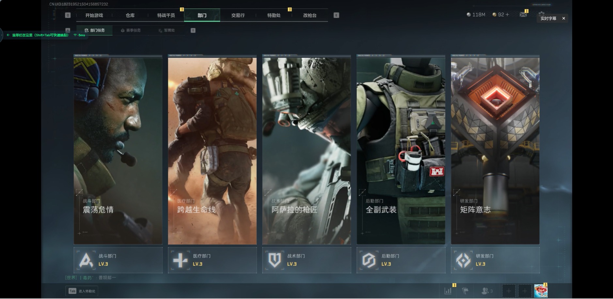Open the flag icon in bottom bar
Screen dimensions: 613x299
(465, 291)
